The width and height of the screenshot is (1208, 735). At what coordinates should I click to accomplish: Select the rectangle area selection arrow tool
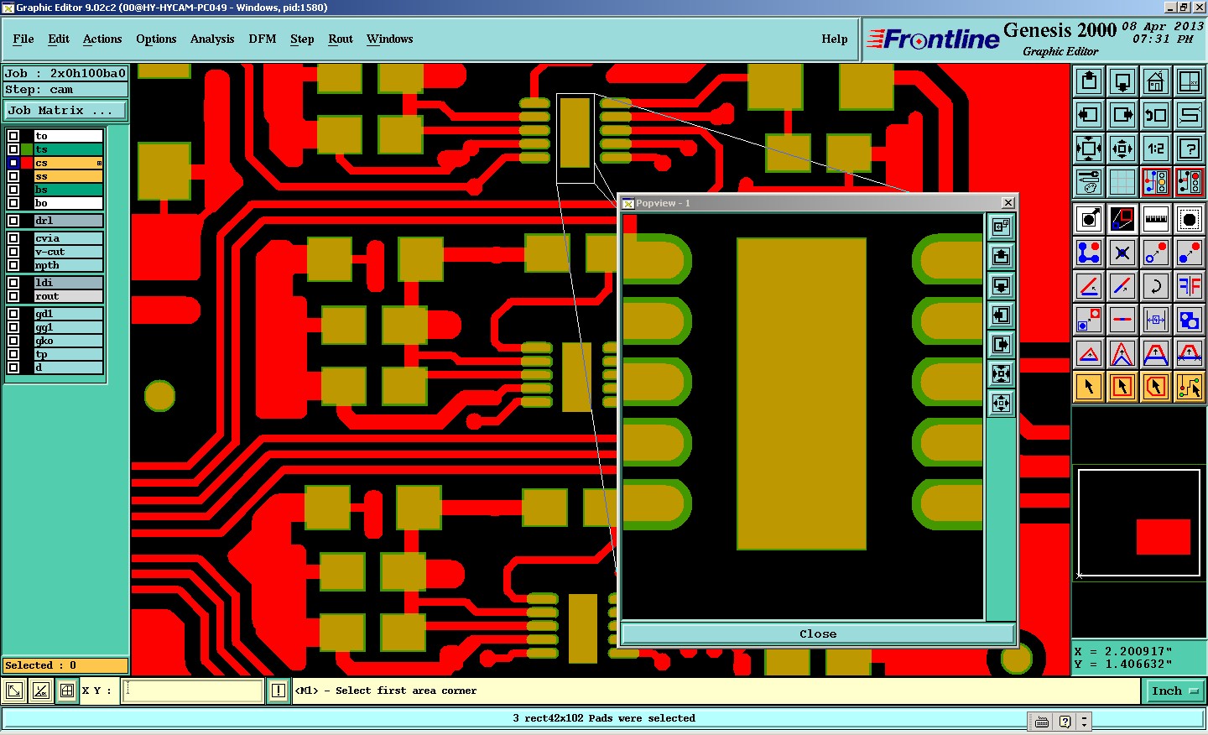tap(1122, 387)
